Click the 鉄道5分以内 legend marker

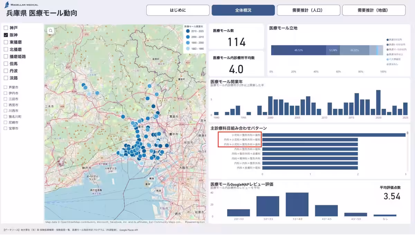click(387, 40)
